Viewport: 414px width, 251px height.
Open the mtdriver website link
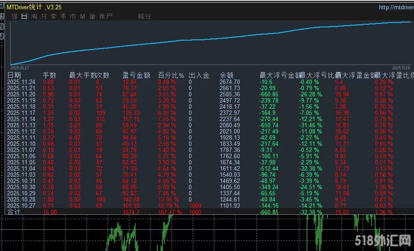pos(395,7)
